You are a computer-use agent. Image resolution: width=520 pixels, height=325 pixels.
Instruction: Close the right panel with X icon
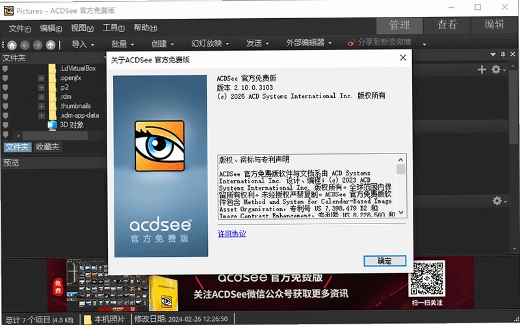[513, 54]
